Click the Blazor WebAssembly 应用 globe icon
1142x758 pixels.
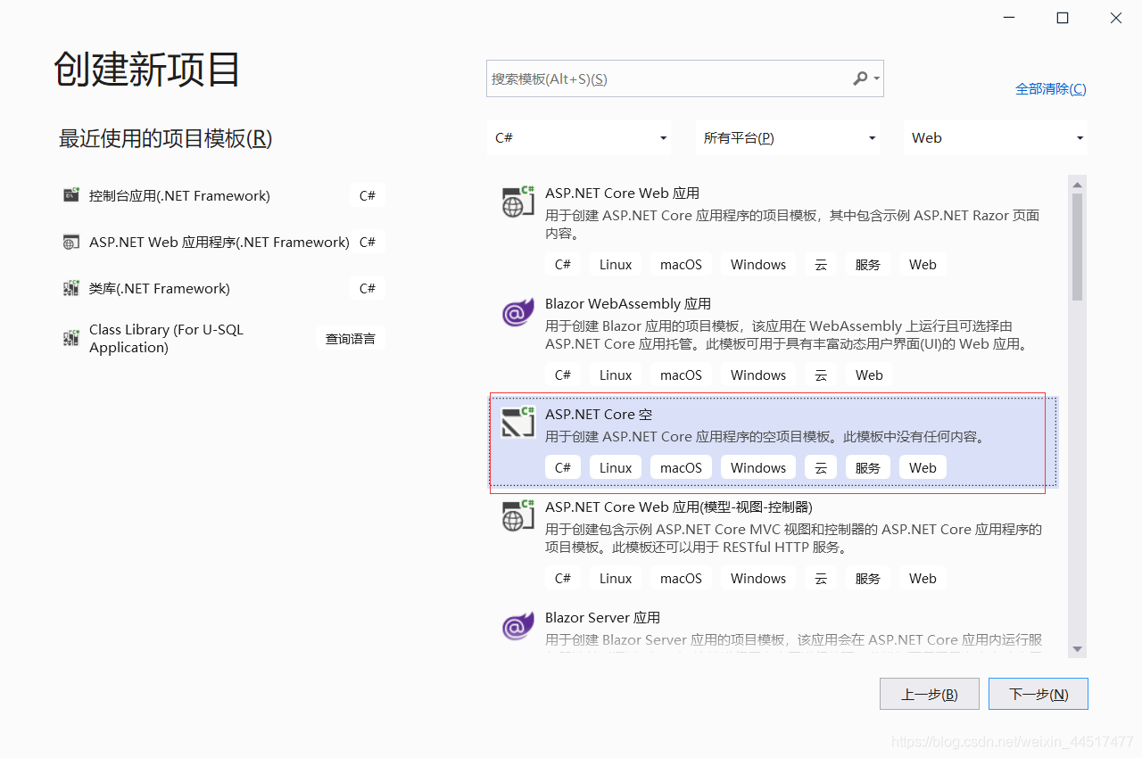517,313
